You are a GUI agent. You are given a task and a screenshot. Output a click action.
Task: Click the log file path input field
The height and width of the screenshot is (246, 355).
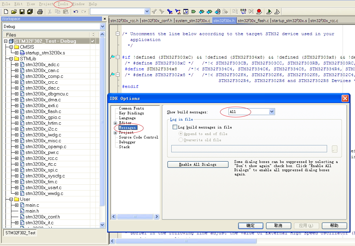point(249,149)
